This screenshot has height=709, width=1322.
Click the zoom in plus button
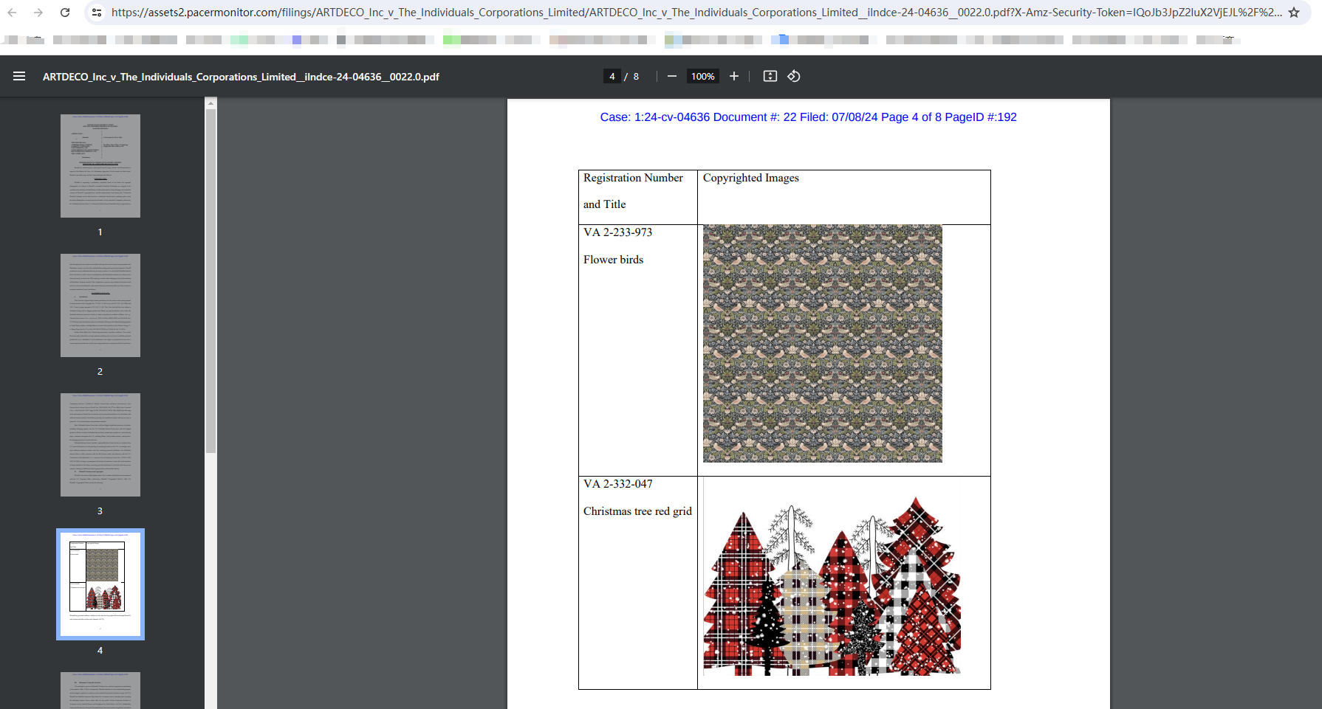(733, 76)
